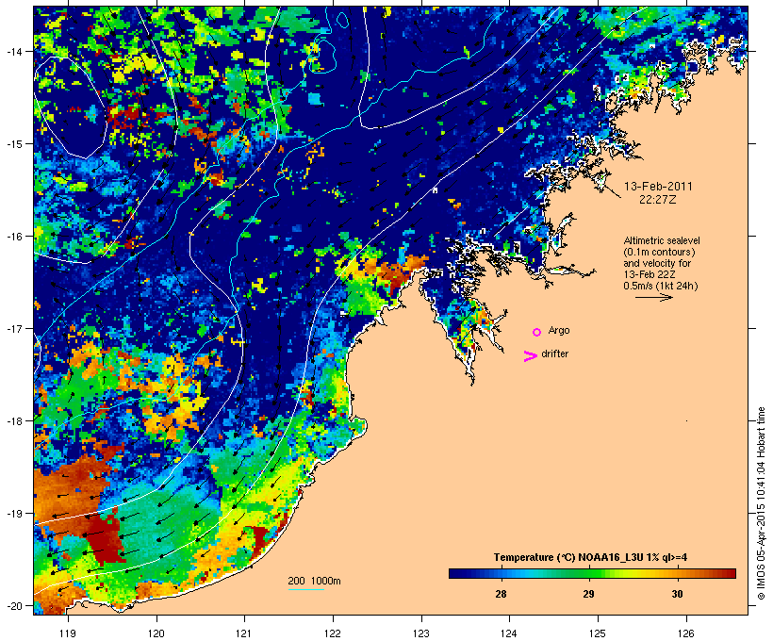Click the '13-Feb 22Z' legend line
Image resolution: width=773 pixels, height=641 pixels.
point(650,274)
